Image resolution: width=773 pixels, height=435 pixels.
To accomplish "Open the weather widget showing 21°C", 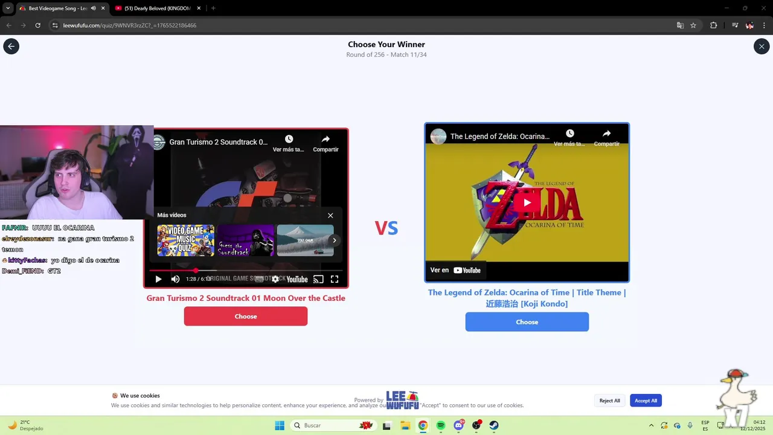I will (x=25, y=425).
